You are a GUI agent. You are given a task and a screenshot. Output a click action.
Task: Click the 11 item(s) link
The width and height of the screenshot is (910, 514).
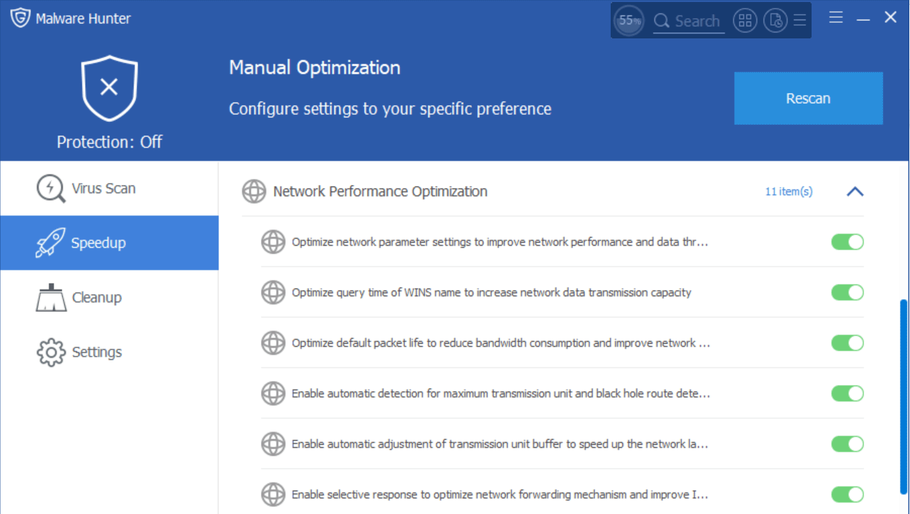[788, 191]
